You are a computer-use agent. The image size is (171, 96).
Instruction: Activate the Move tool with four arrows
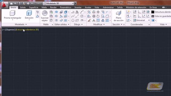(98, 12)
